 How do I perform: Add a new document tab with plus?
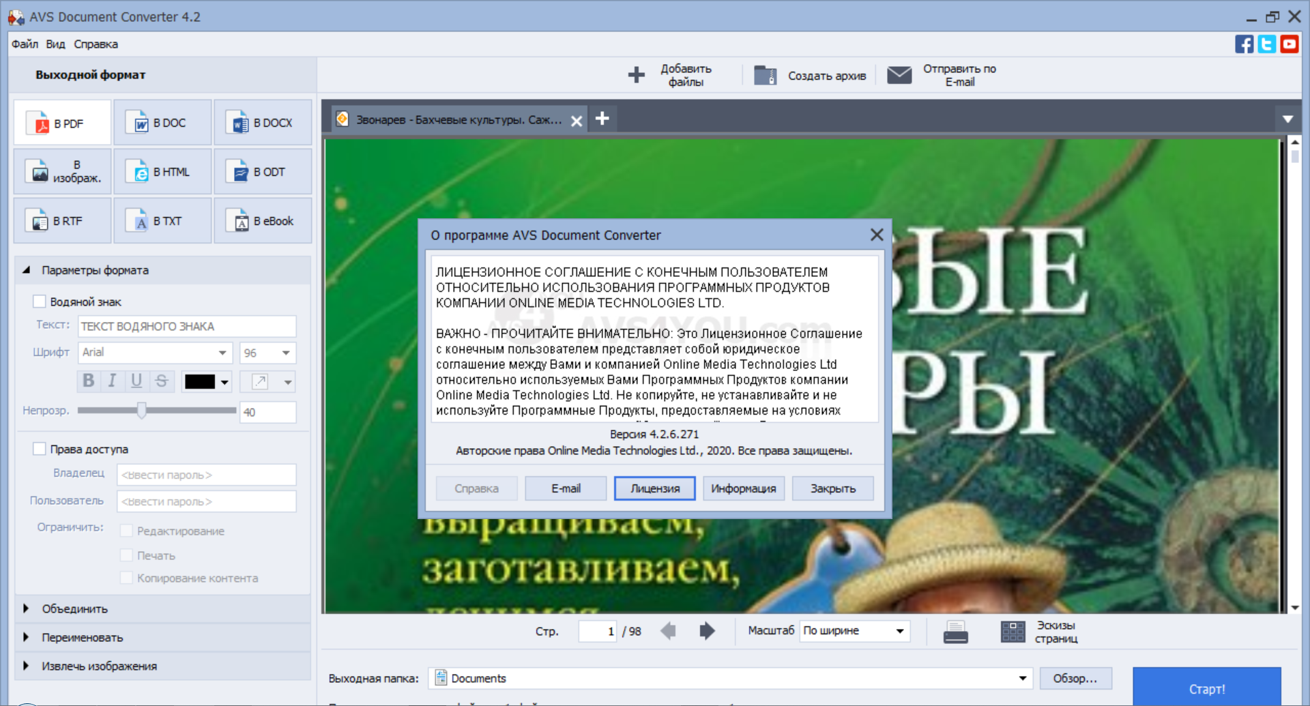pyautogui.click(x=602, y=119)
